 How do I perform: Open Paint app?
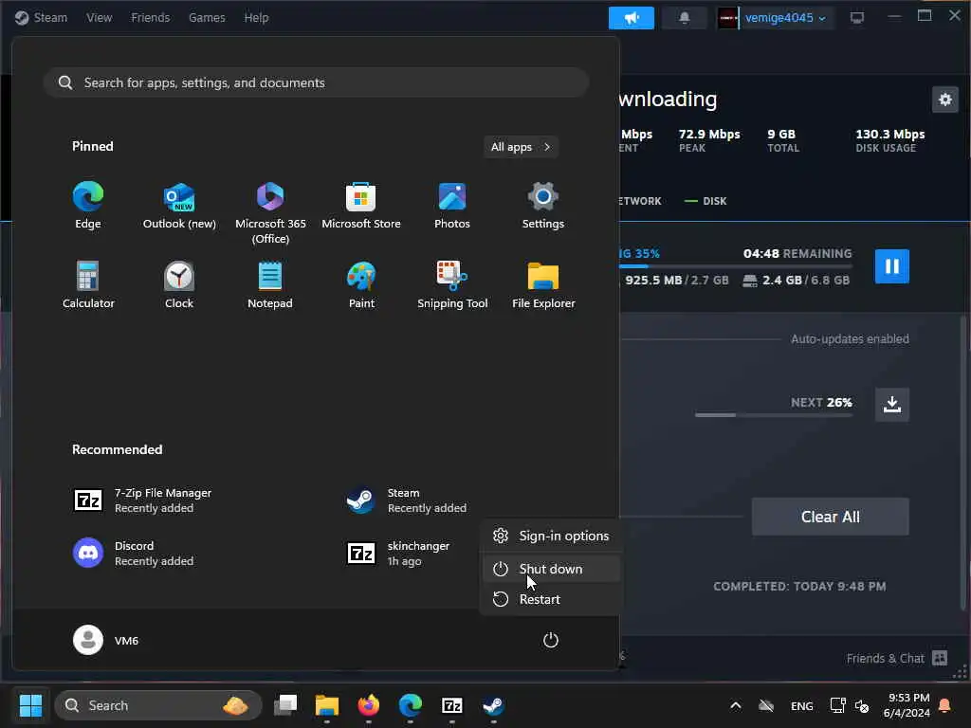click(x=361, y=284)
